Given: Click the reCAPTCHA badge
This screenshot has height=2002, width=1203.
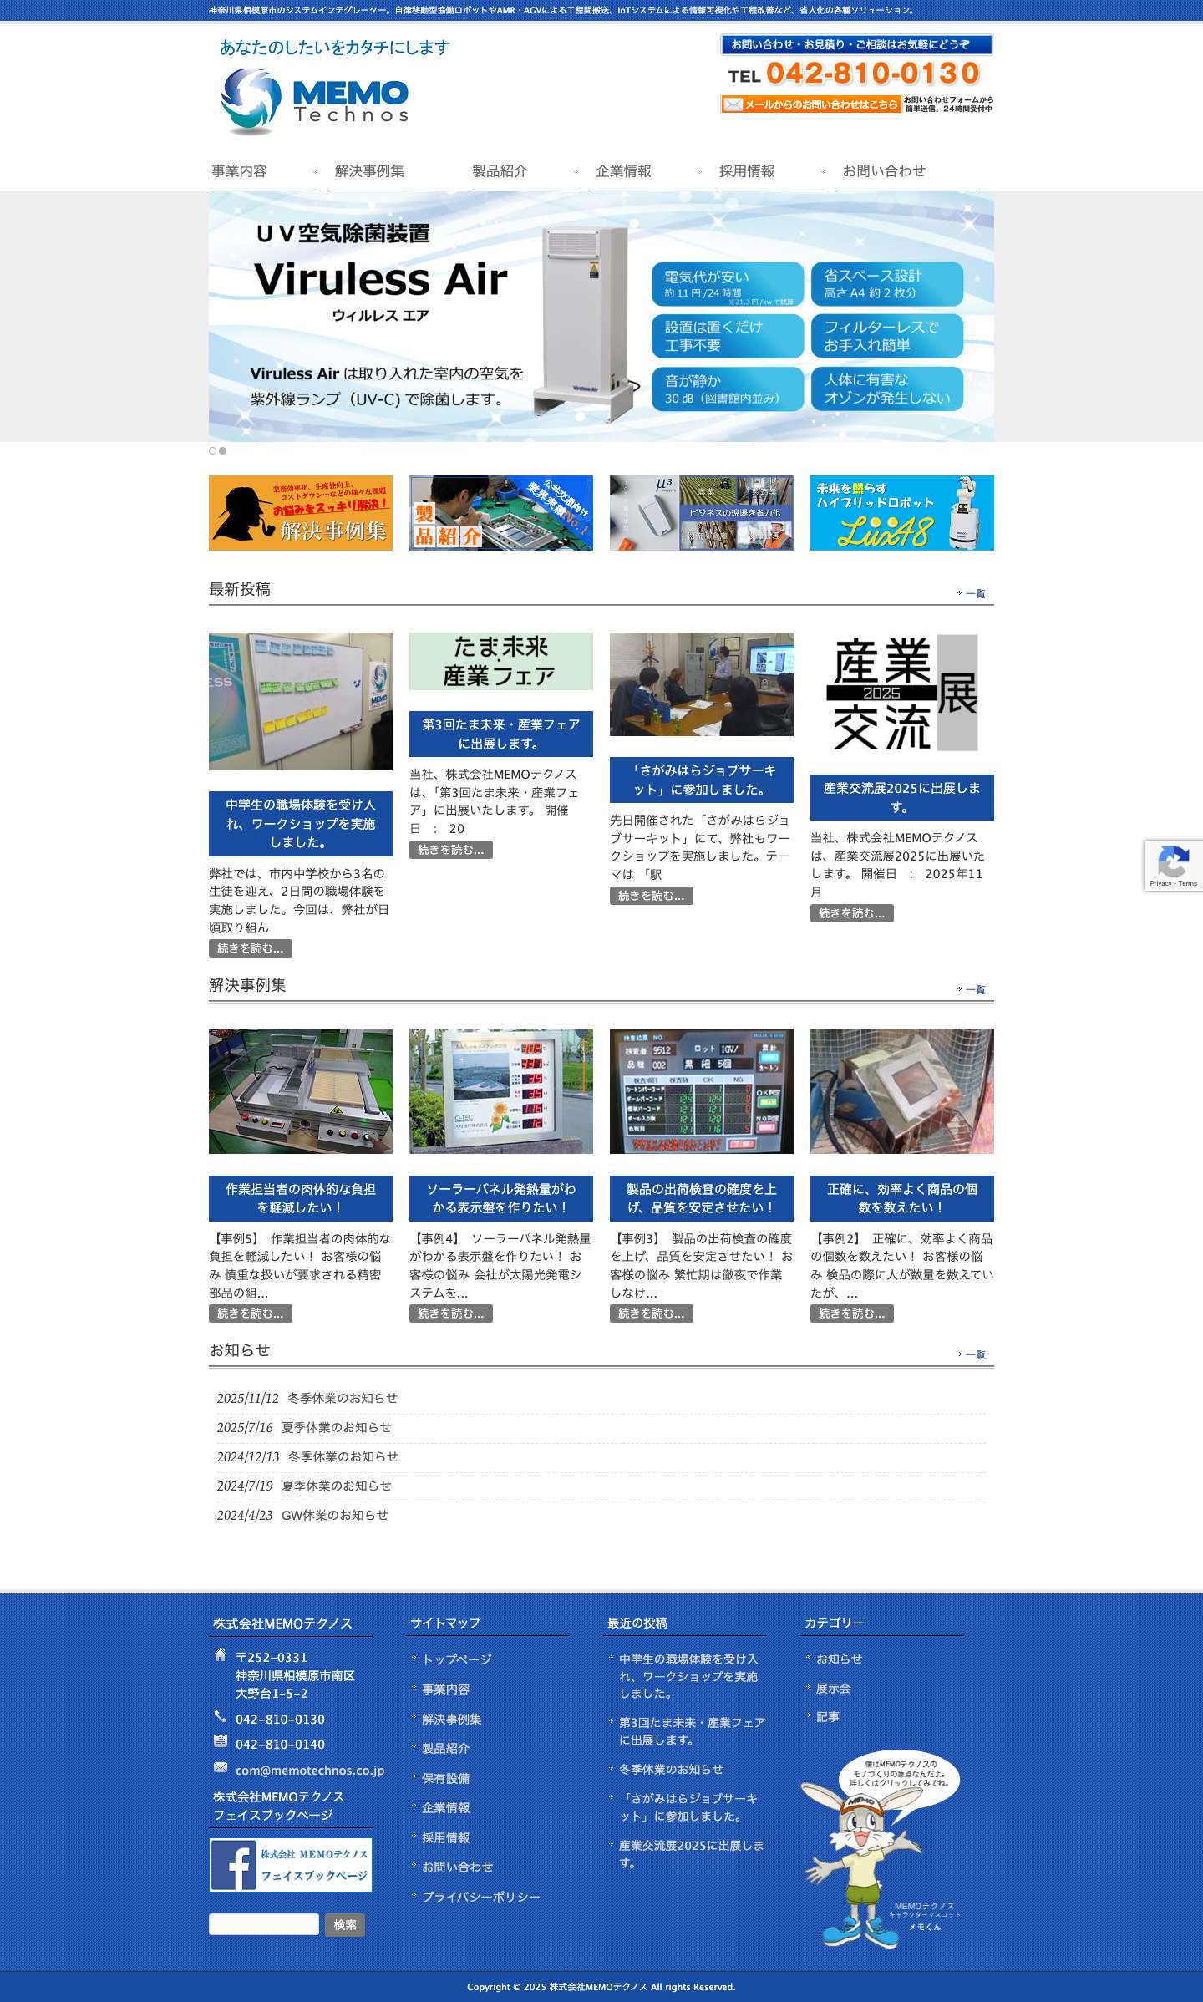Looking at the screenshot, I should tap(1173, 866).
